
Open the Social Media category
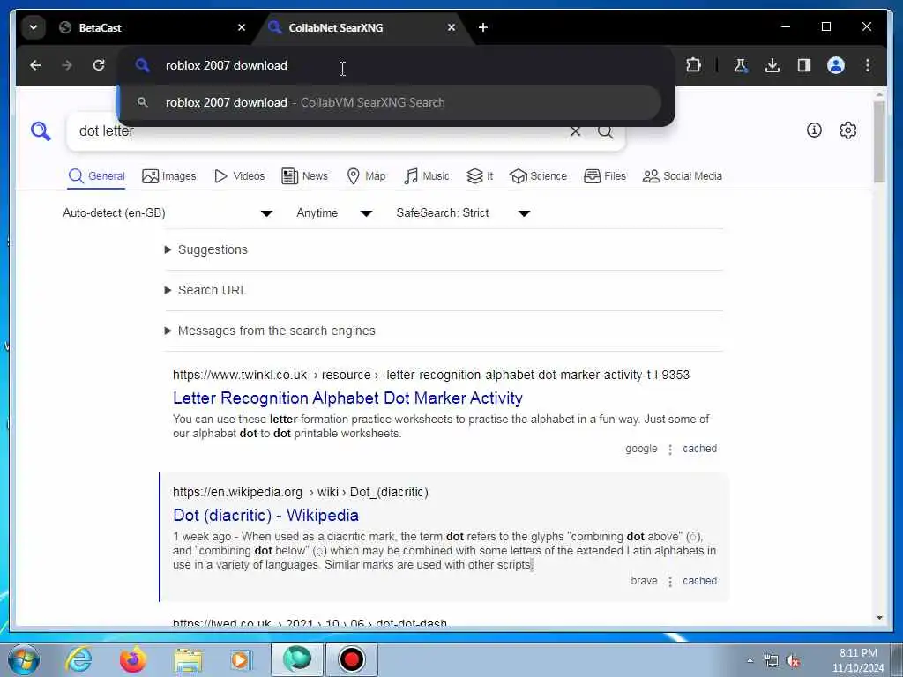coord(683,176)
